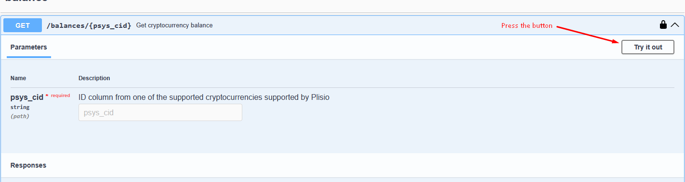Viewport: 685px width, 182px height.
Task: Click the red arrow pointing at Try it out
Action: [x=588, y=35]
